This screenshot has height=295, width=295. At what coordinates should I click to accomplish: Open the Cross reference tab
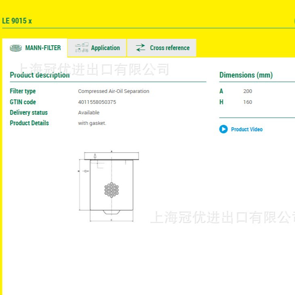click(162, 48)
